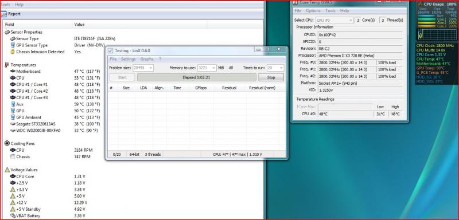Click the Start button in LinX

tap(122, 77)
